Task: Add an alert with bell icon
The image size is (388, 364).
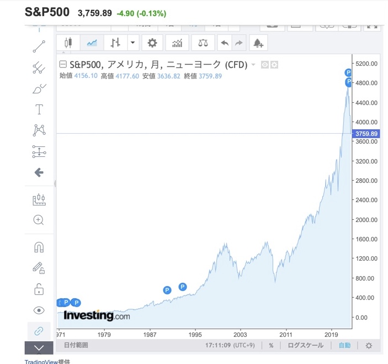Action: click(258, 43)
